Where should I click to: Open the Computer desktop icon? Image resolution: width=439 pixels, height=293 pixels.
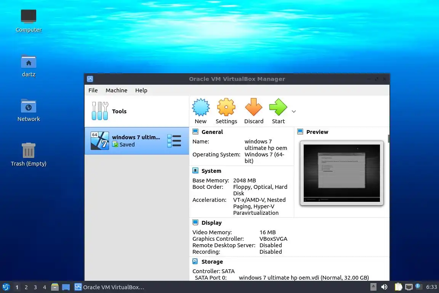(29, 21)
